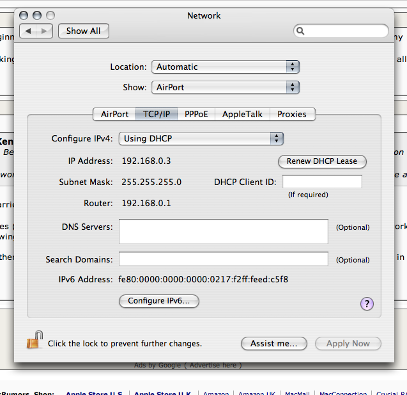407x395 pixels.
Task: Click the padlock icon to prevent changes
Action: pos(35,339)
